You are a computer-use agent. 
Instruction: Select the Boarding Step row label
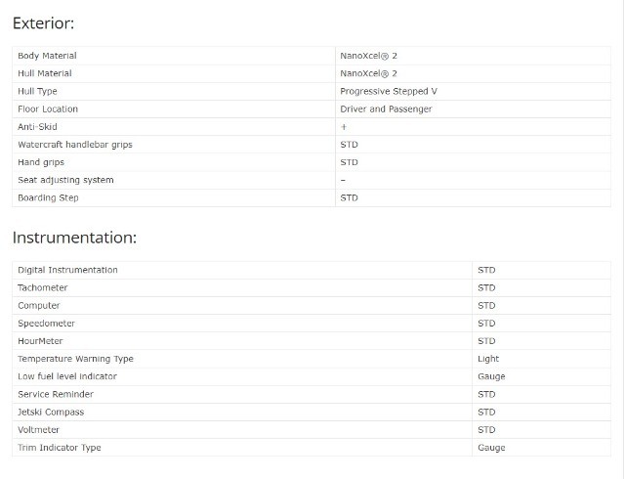(x=48, y=198)
